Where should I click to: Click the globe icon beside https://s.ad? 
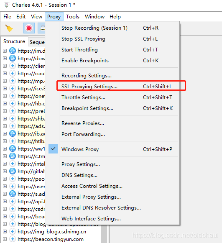point(13,194)
